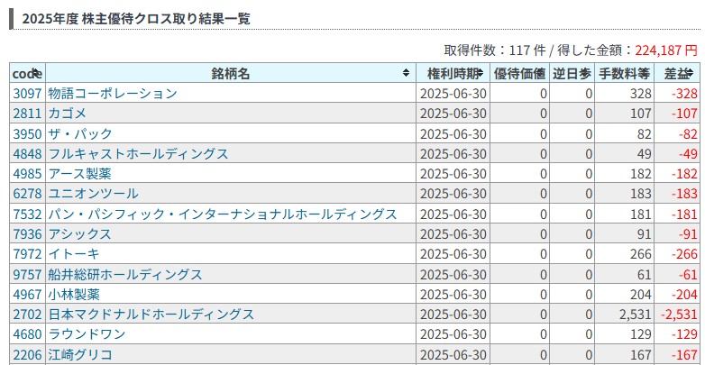Open stock code 2811 link
The height and width of the screenshot is (365, 705).
[27, 114]
